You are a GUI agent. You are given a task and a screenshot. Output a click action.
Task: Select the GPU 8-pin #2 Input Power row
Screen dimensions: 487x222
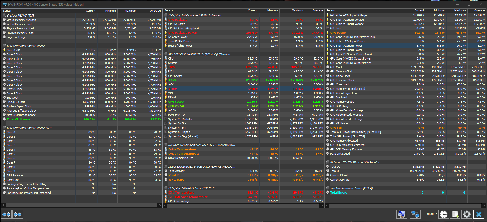click(x=405, y=46)
